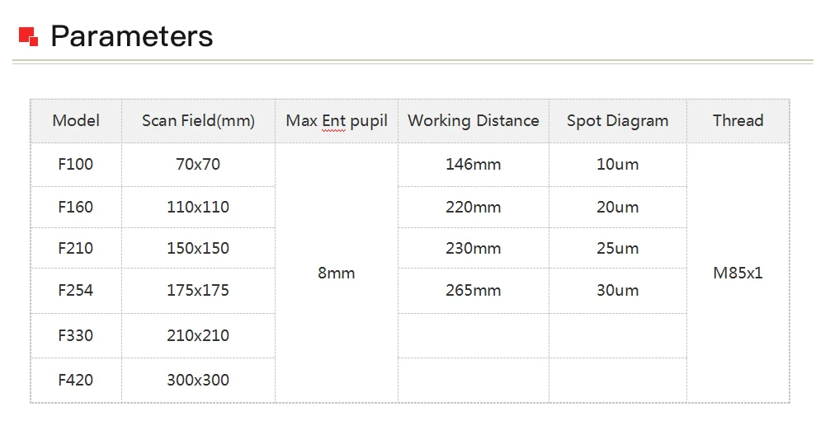The image size is (825, 430).
Task: Select the Scan Field(mm) column header
Action: (x=198, y=121)
